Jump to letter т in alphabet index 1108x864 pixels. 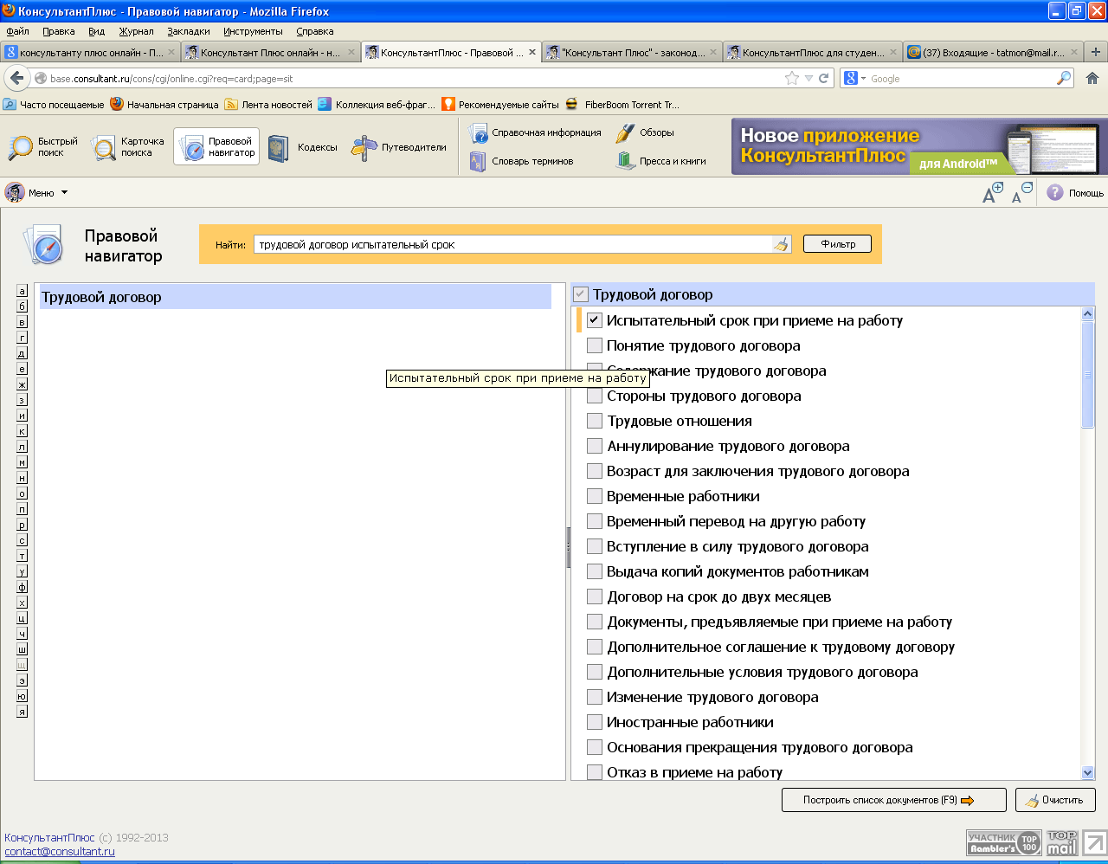[x=23, y=555]
